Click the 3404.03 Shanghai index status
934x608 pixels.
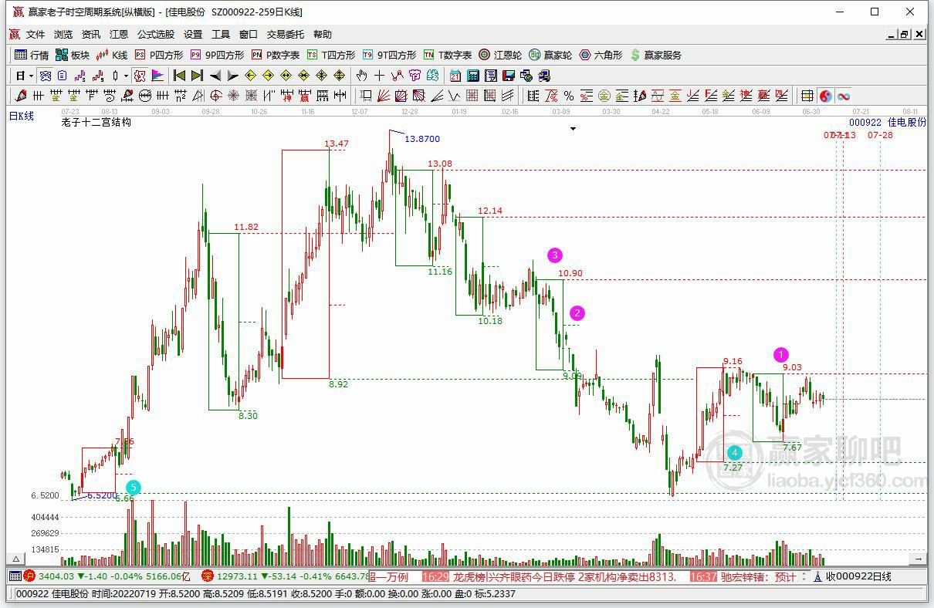point(56,576)
